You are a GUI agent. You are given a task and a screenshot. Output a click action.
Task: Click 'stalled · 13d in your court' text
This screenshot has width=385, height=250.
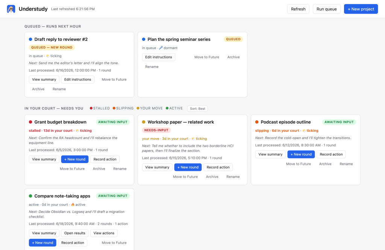point(51,130)
